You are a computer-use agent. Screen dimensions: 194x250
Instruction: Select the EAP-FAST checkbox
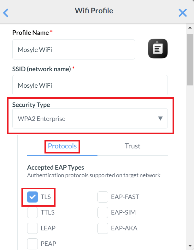pos(103,197)
